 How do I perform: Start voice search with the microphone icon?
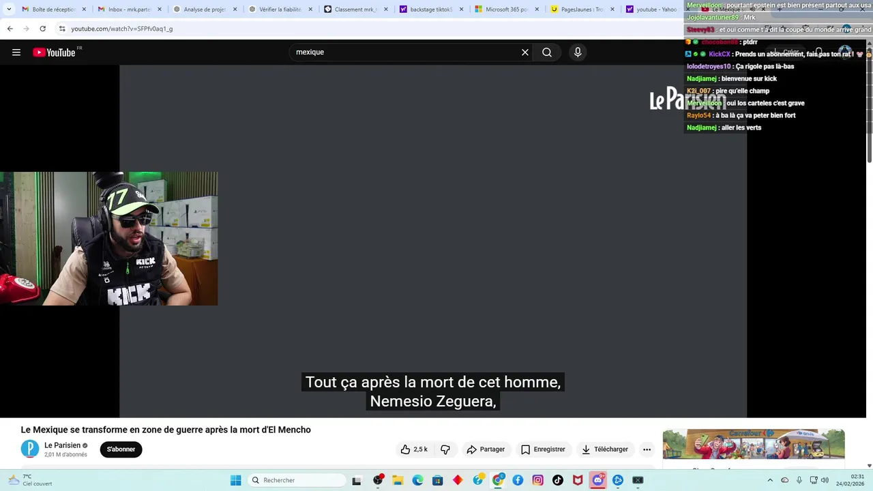578,53
